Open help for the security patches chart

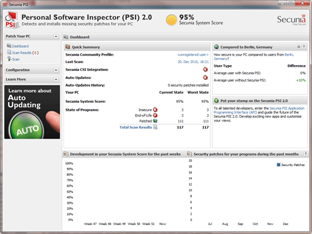pyautogui.click(x=306, y=154)
